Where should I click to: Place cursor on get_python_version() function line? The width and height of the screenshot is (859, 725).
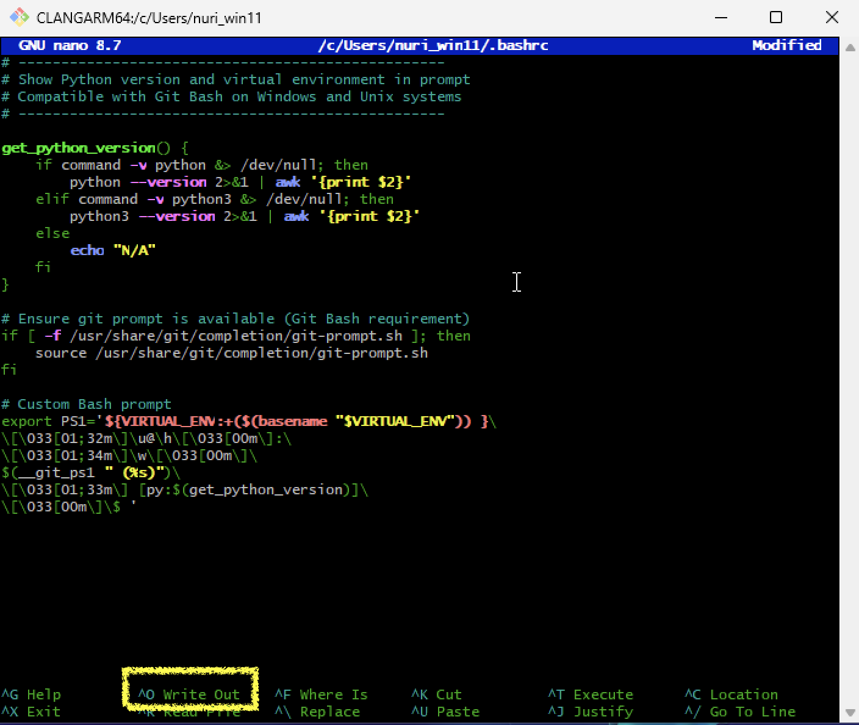click(x=95, y=148)
